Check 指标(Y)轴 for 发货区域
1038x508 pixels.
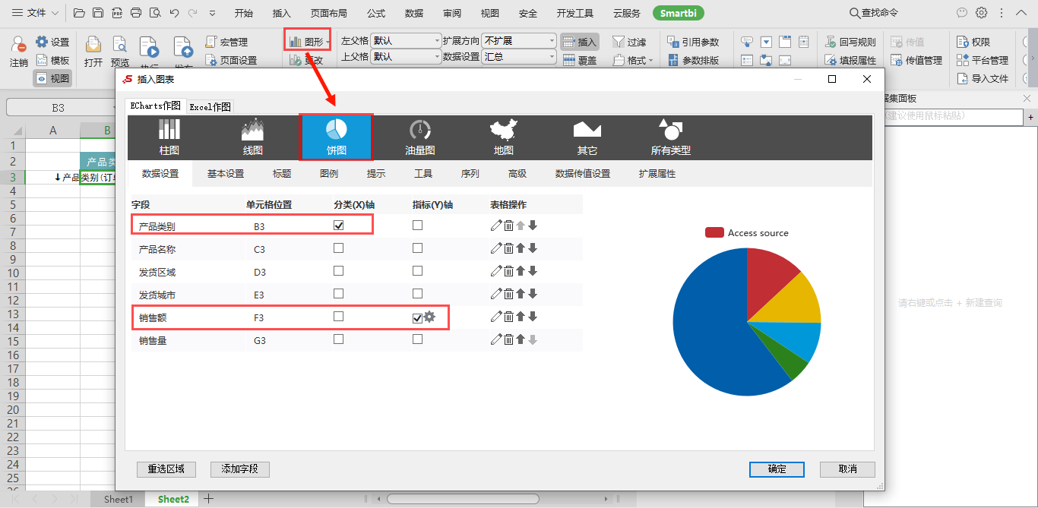(417, 270)
